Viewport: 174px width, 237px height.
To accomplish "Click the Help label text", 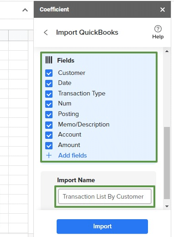I will point(158,37).
